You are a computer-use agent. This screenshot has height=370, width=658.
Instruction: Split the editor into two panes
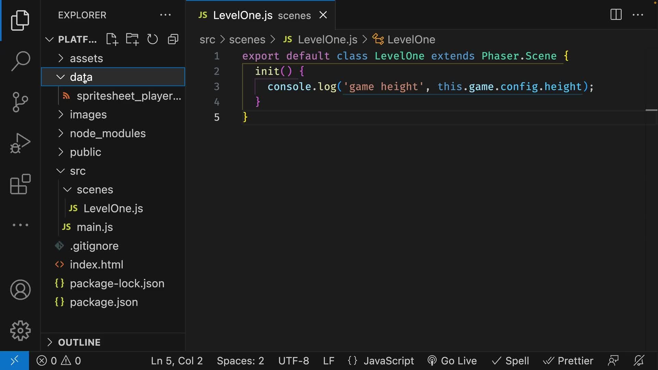point(616,15)
